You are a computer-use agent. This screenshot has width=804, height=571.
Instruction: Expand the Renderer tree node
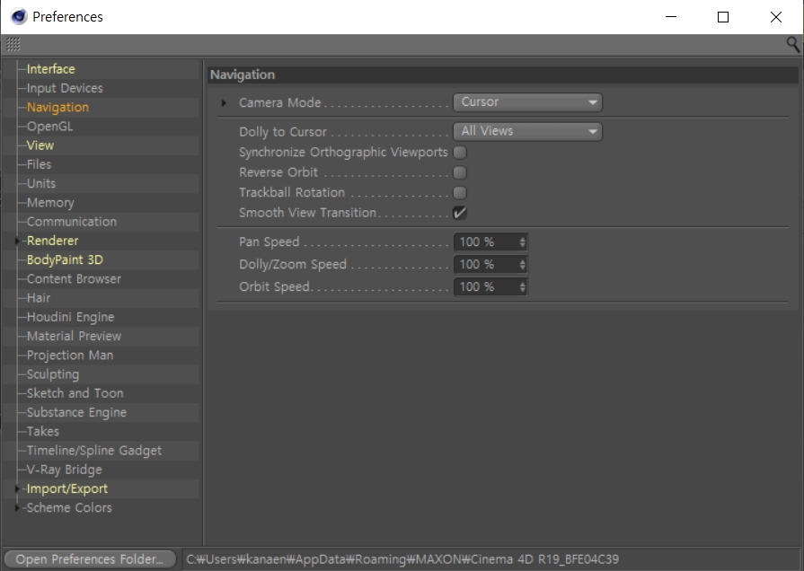coord(17,241)
